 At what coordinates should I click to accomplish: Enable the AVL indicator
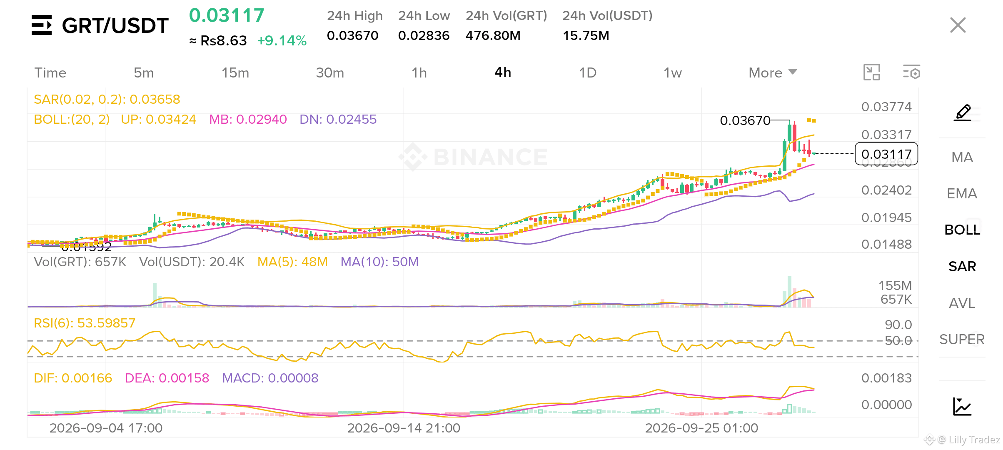(962, 303)
